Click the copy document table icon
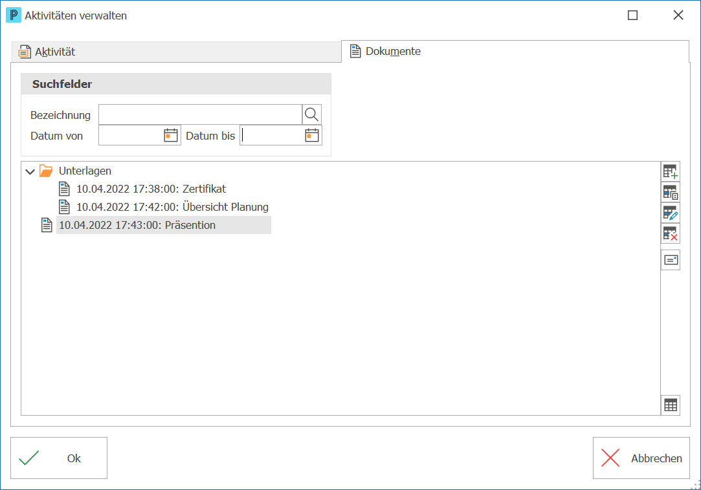The image size is (701, 490). 670,193
